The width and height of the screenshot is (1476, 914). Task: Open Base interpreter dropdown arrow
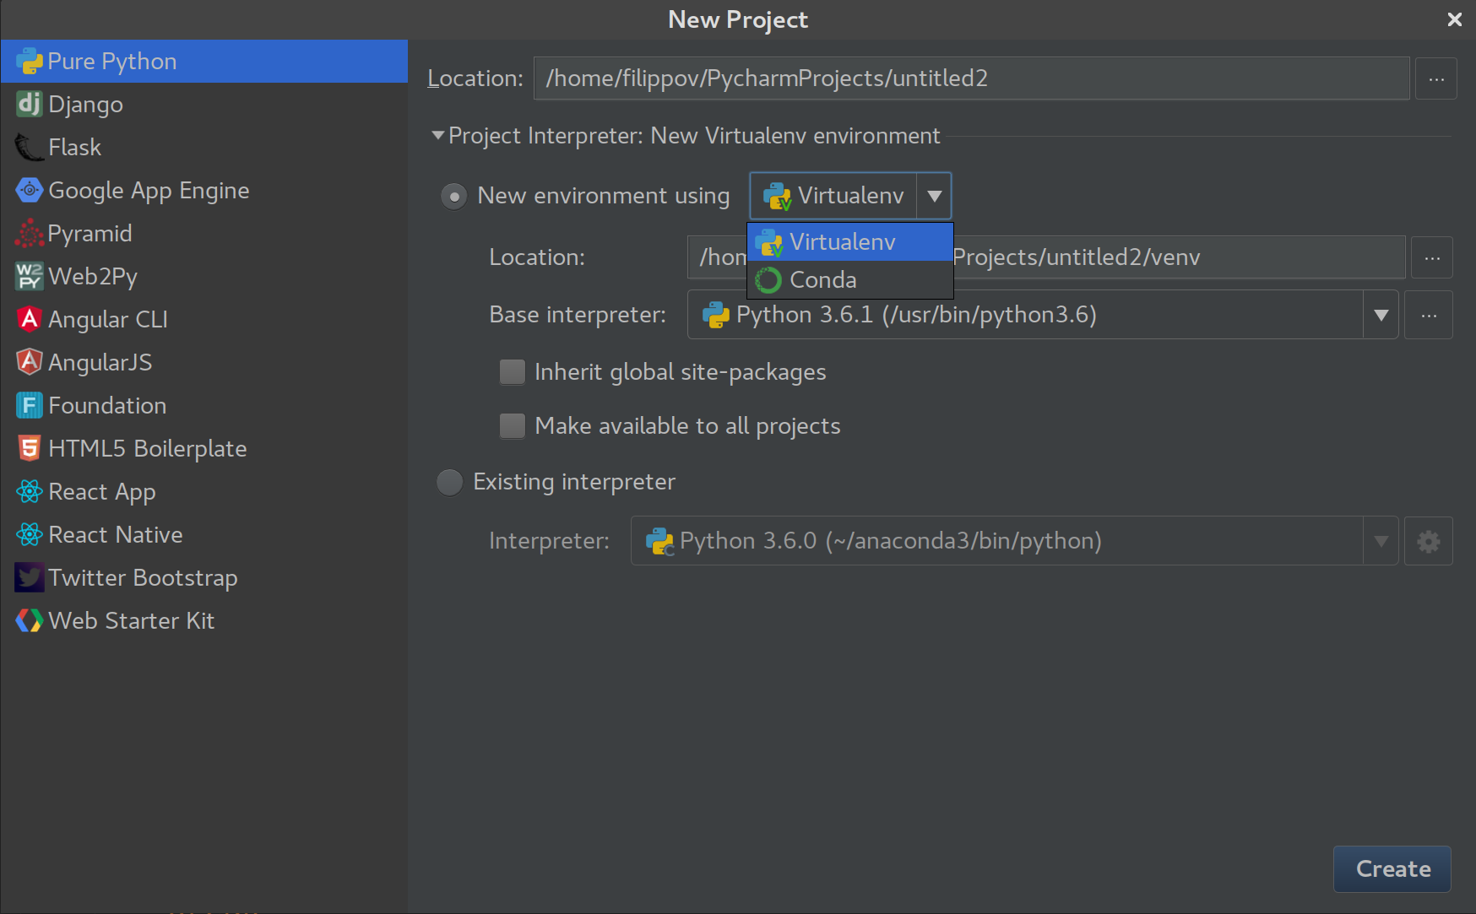(1381, 316)
